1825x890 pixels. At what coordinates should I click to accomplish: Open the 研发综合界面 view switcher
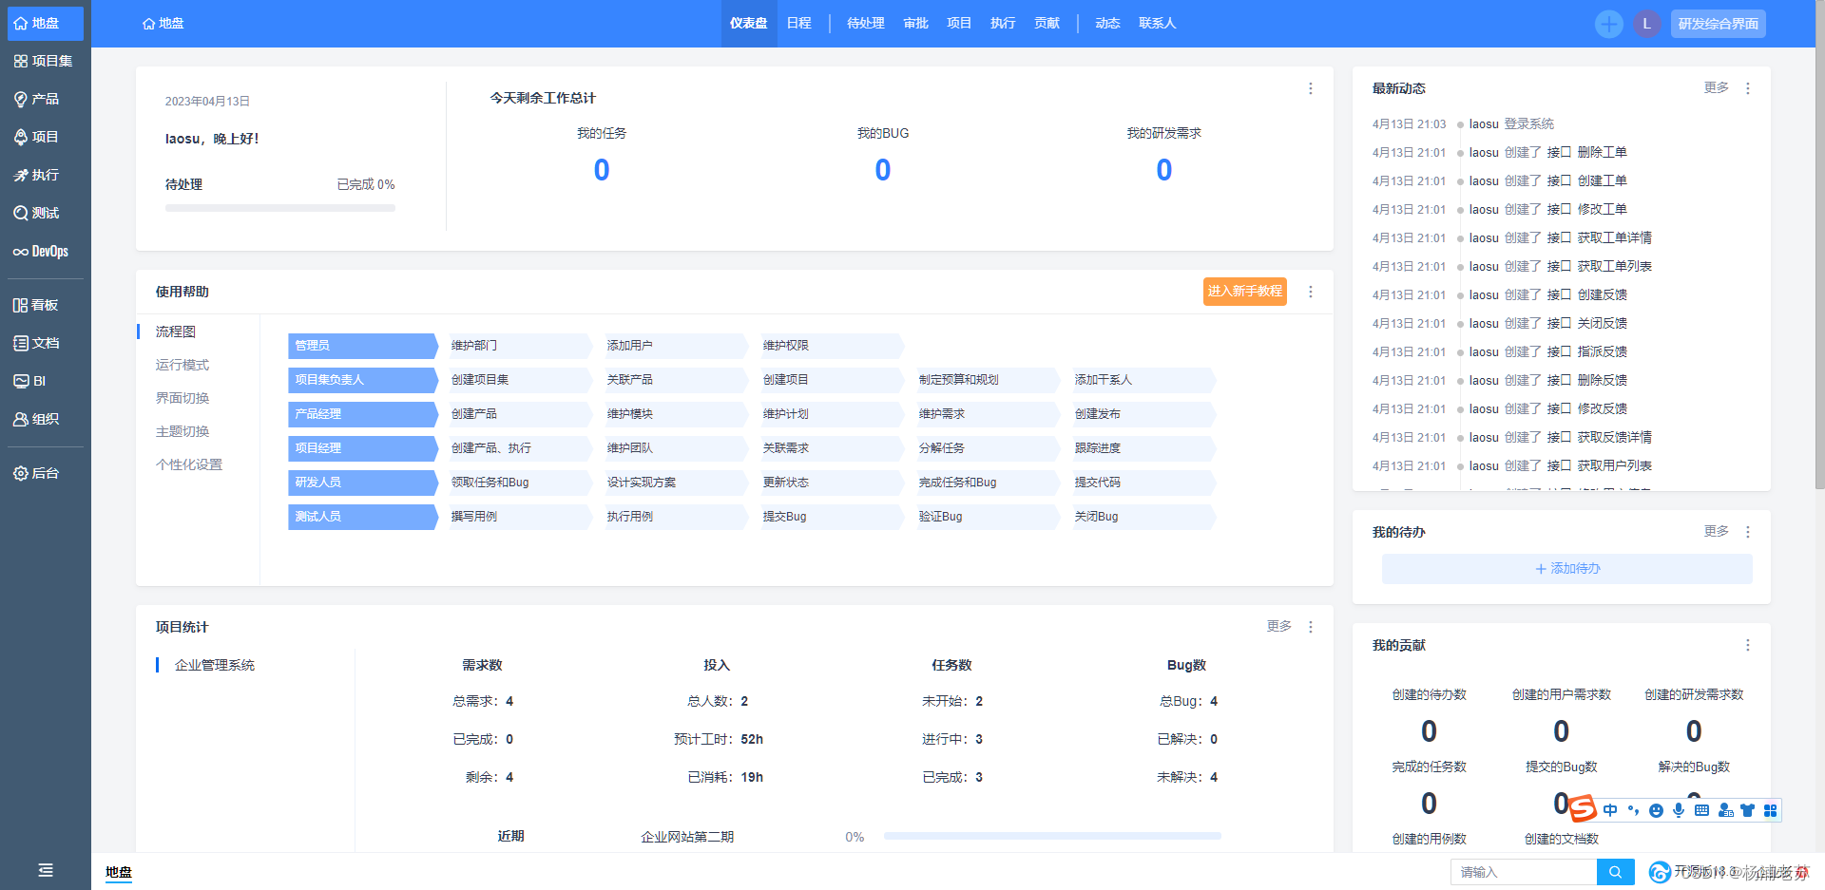[1718, 24]
